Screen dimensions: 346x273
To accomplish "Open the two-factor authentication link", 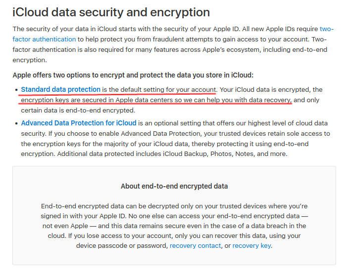I will (x=44, y=39).
